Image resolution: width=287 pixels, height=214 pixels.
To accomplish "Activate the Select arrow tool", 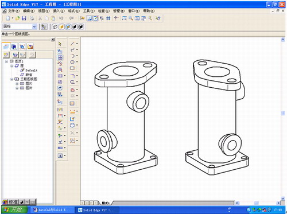I will click(x=60, y=44).
